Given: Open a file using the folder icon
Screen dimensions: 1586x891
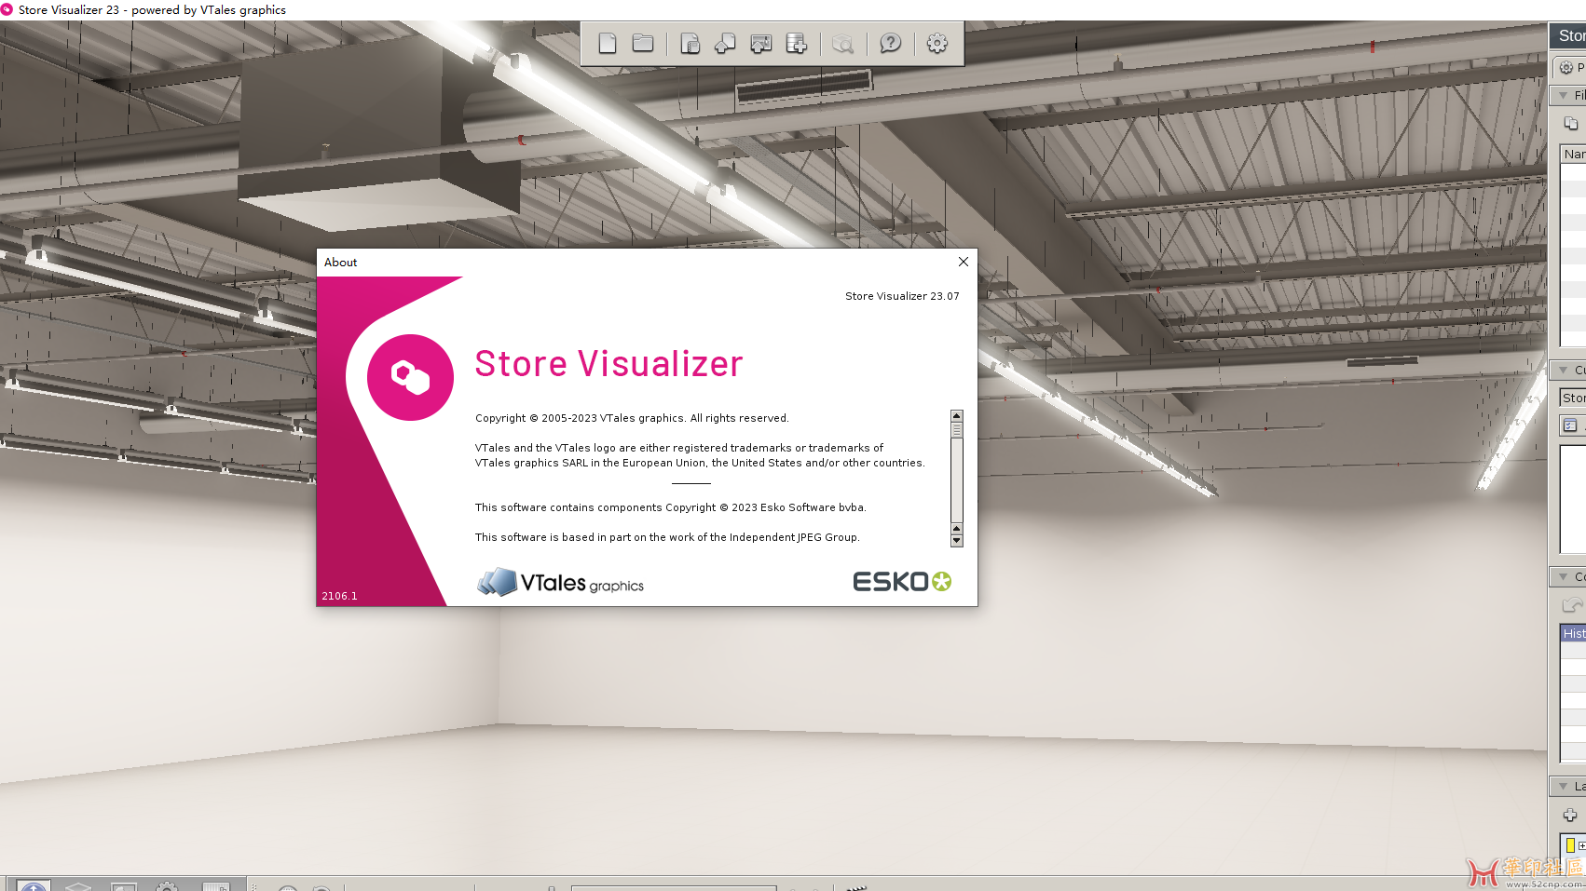Looking at the screenshot, I should coord(643,44).
